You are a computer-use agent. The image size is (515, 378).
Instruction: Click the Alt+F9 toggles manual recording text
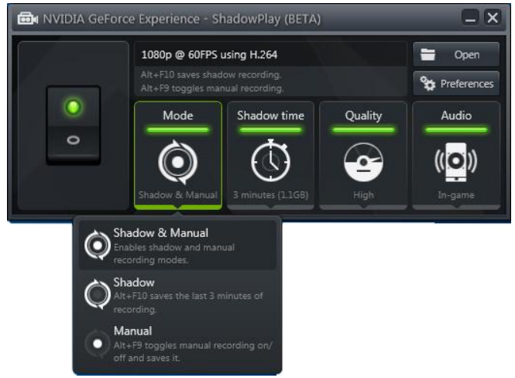(x=212, y=88)
